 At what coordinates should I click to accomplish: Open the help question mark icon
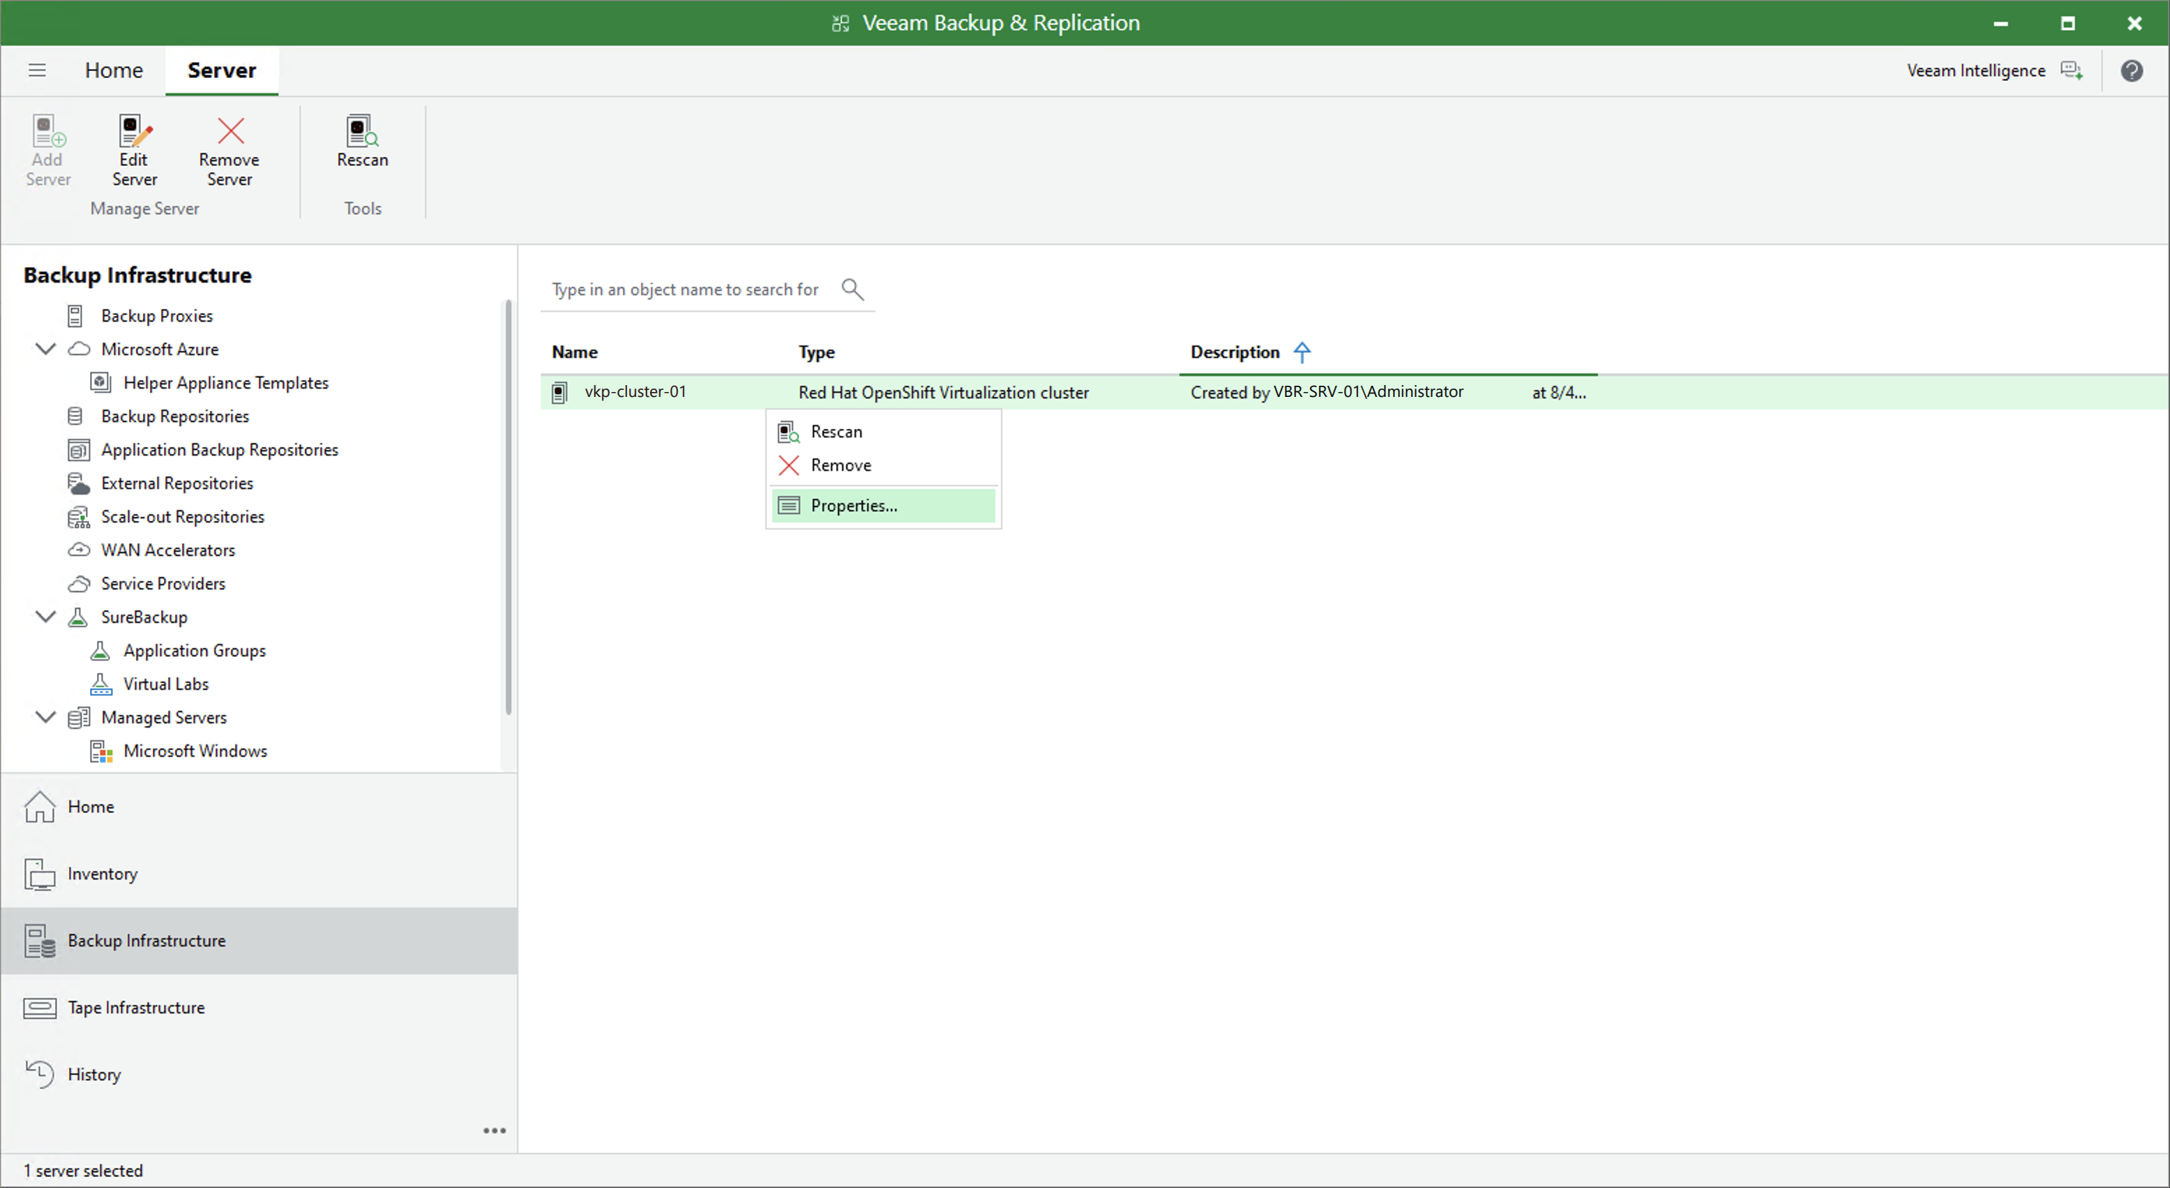(2131, 70)
